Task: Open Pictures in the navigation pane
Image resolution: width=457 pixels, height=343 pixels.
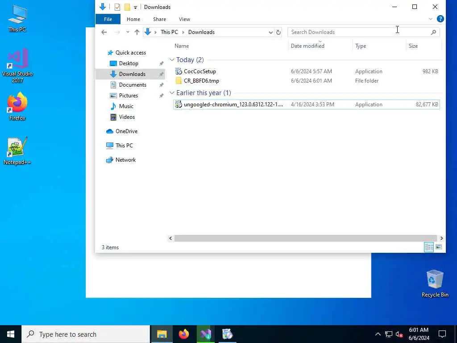Action: [x=128, y=96]
